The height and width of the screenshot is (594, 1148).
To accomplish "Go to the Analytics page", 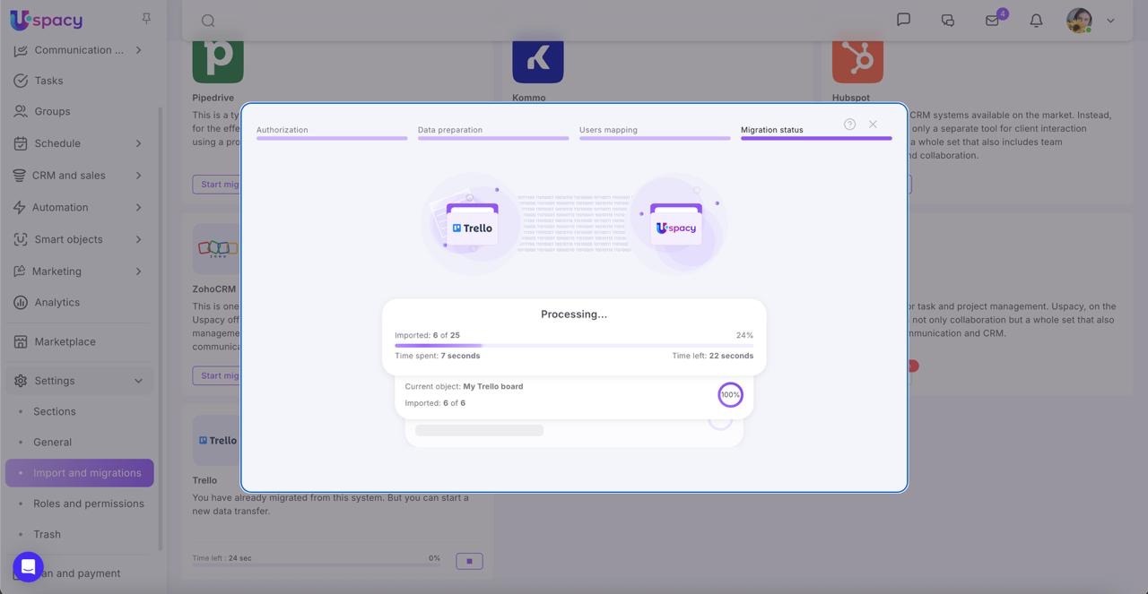I will coord(57,303).
